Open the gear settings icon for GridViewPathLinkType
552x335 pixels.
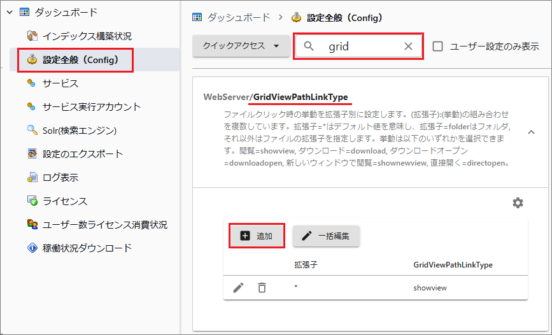coord(518,203)
